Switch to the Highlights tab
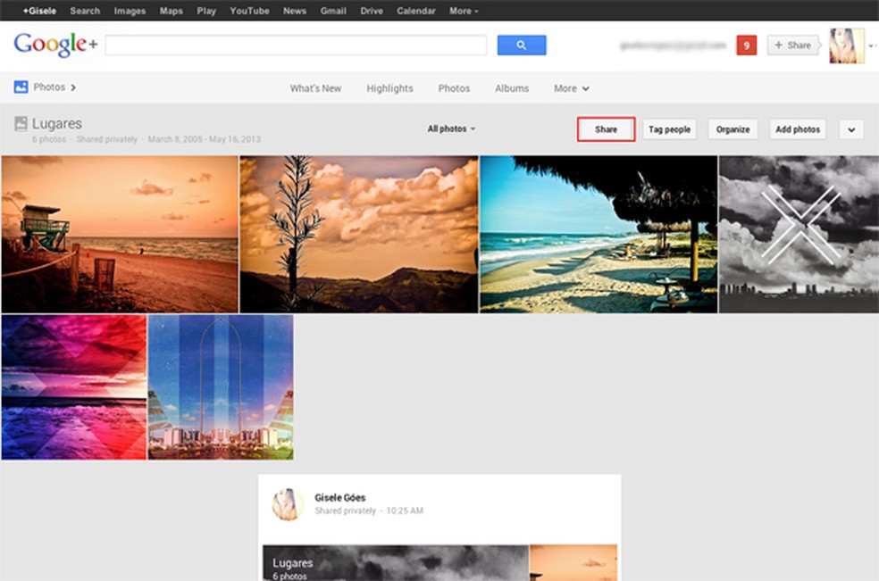This screenshot has height=581, width=879. 389,88
